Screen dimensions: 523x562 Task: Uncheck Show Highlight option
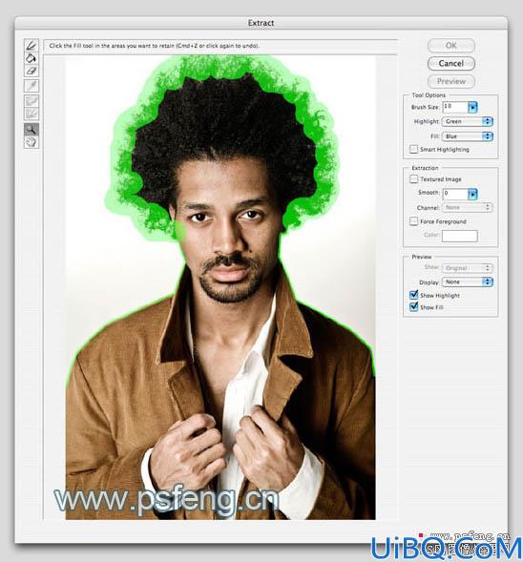[413, 295]
